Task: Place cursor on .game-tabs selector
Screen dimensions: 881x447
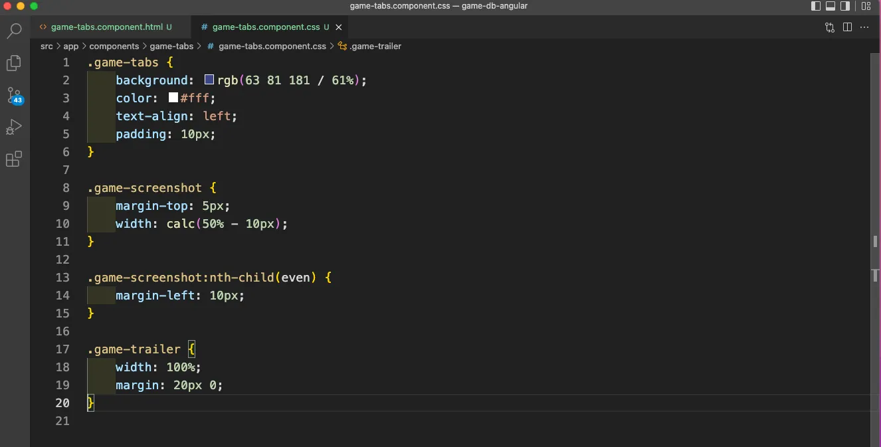Action: coord(123,62)
